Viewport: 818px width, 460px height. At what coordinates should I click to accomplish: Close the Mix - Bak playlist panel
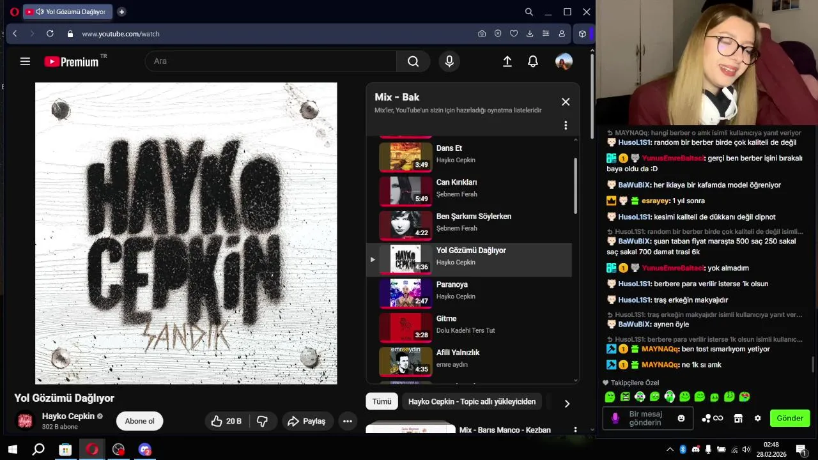coord(566,102)
